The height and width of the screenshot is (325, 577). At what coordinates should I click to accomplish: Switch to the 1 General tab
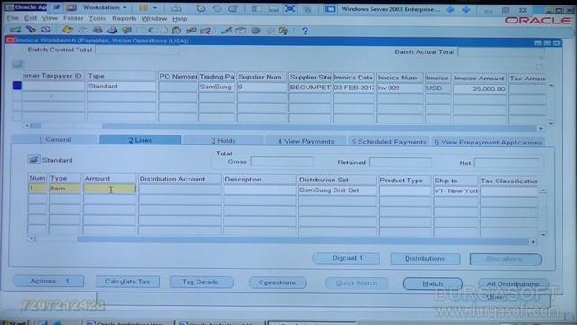pyautogui.click(x=55, y=139)
